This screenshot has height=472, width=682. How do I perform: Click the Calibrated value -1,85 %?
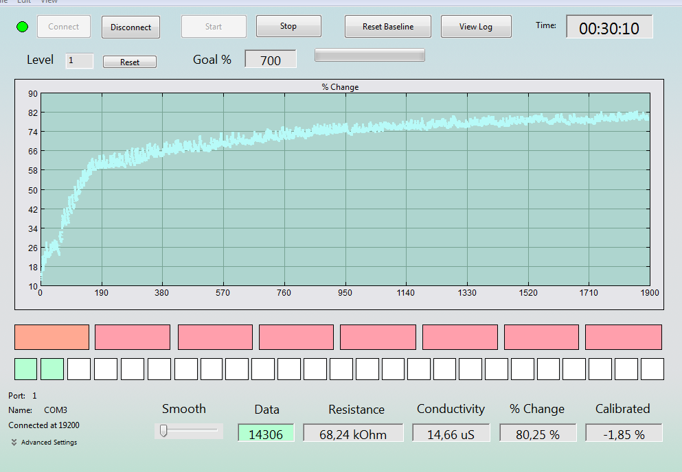point(624,434)
